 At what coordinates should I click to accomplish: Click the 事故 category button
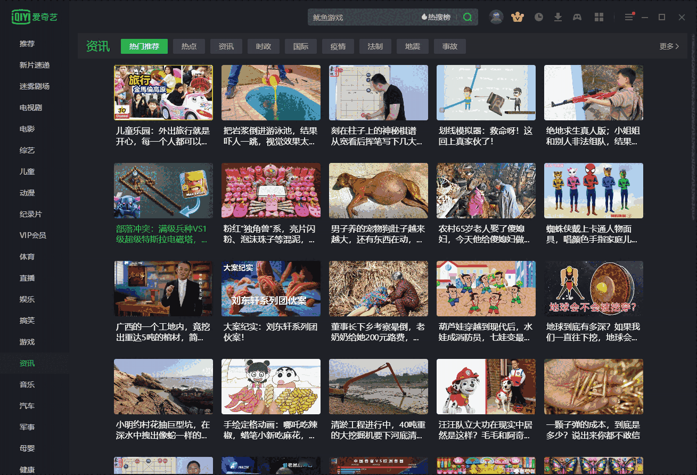(449, 46)
